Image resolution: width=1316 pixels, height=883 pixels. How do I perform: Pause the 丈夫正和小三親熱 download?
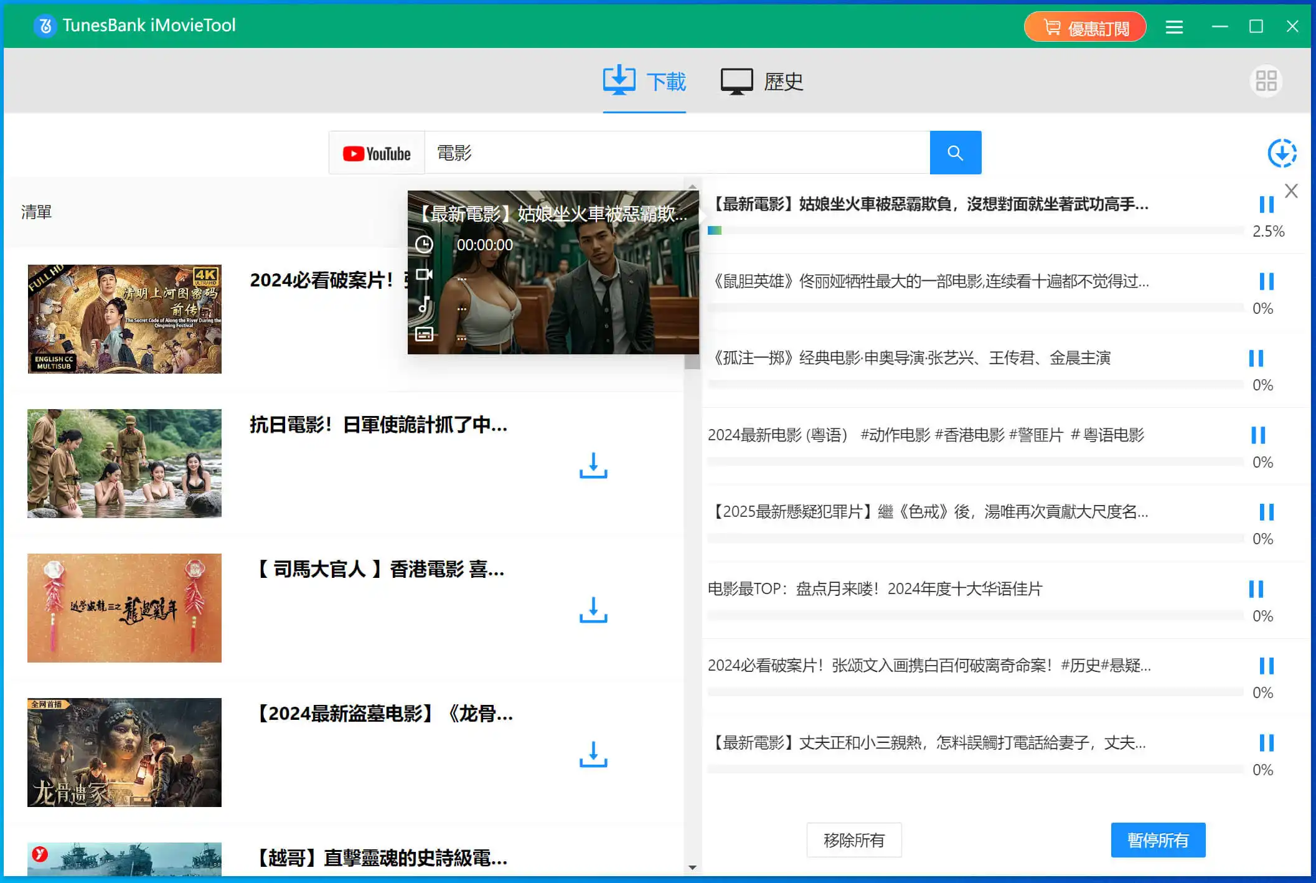[x=1266, y=742]
